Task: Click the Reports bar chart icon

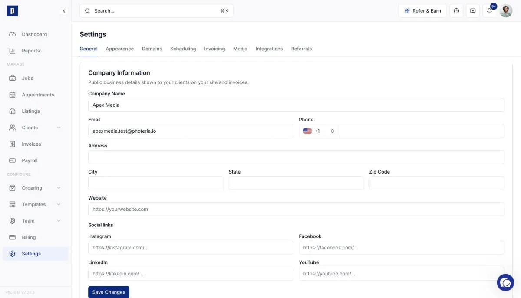Action: (x=13, y=51)
